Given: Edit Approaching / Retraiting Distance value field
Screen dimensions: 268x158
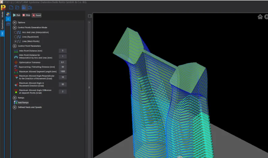Looking at the screenshot, I should pos(63,67).
